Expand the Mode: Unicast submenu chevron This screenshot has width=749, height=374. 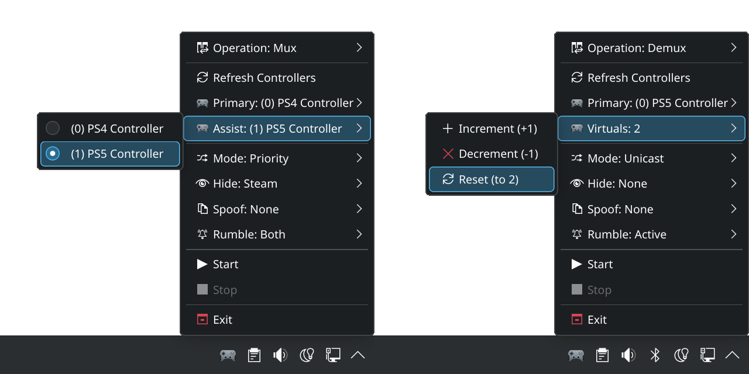pos(733,158)
